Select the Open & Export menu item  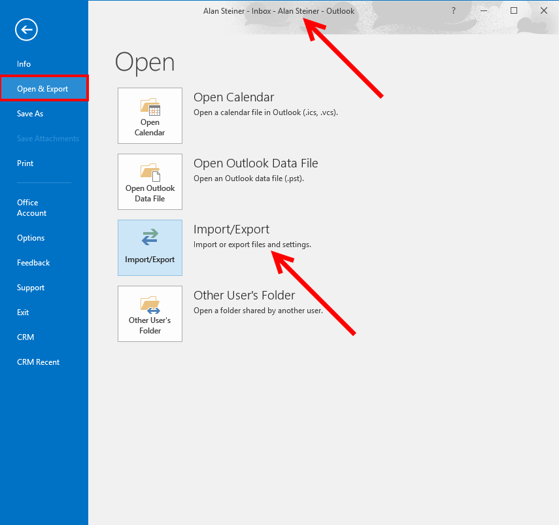point(43,89)
